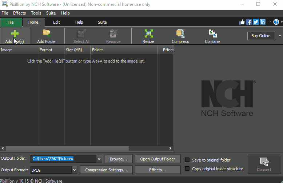
Task: Click the thumbs-up like icon
Action: tap(242, 22)
